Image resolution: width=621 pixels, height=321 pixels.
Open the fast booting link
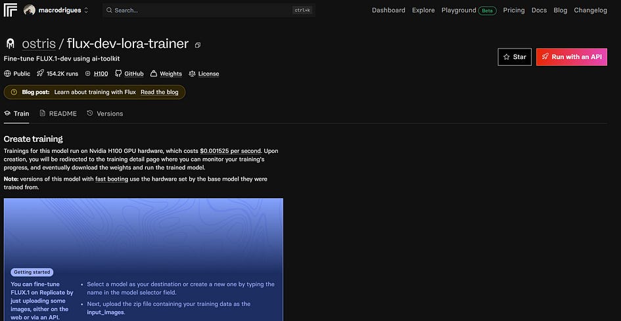pos(112,179)
